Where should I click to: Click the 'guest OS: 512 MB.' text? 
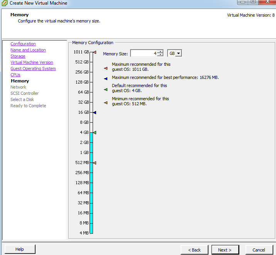coord(129,104)
